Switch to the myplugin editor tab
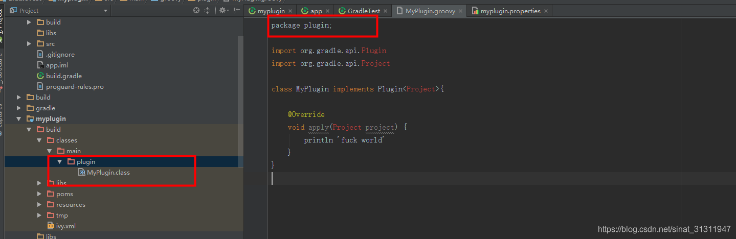 point(271,11)
